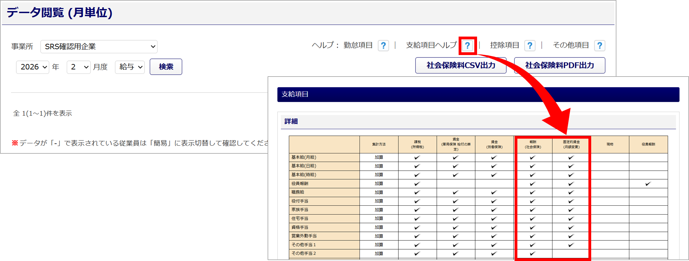Click 住宅手当 checkmark under 報酬(社会保険)

(x=533, y=219)
